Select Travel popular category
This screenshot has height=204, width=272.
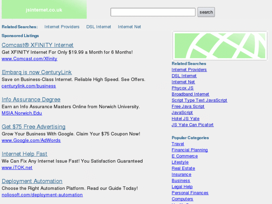178,144
